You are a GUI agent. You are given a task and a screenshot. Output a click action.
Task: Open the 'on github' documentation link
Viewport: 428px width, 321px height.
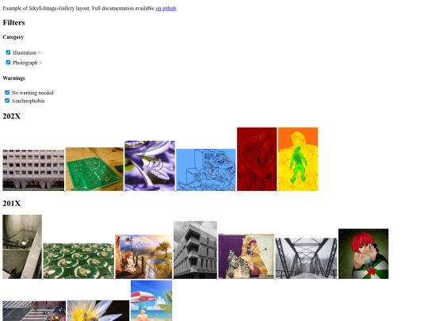click(166, 9)
